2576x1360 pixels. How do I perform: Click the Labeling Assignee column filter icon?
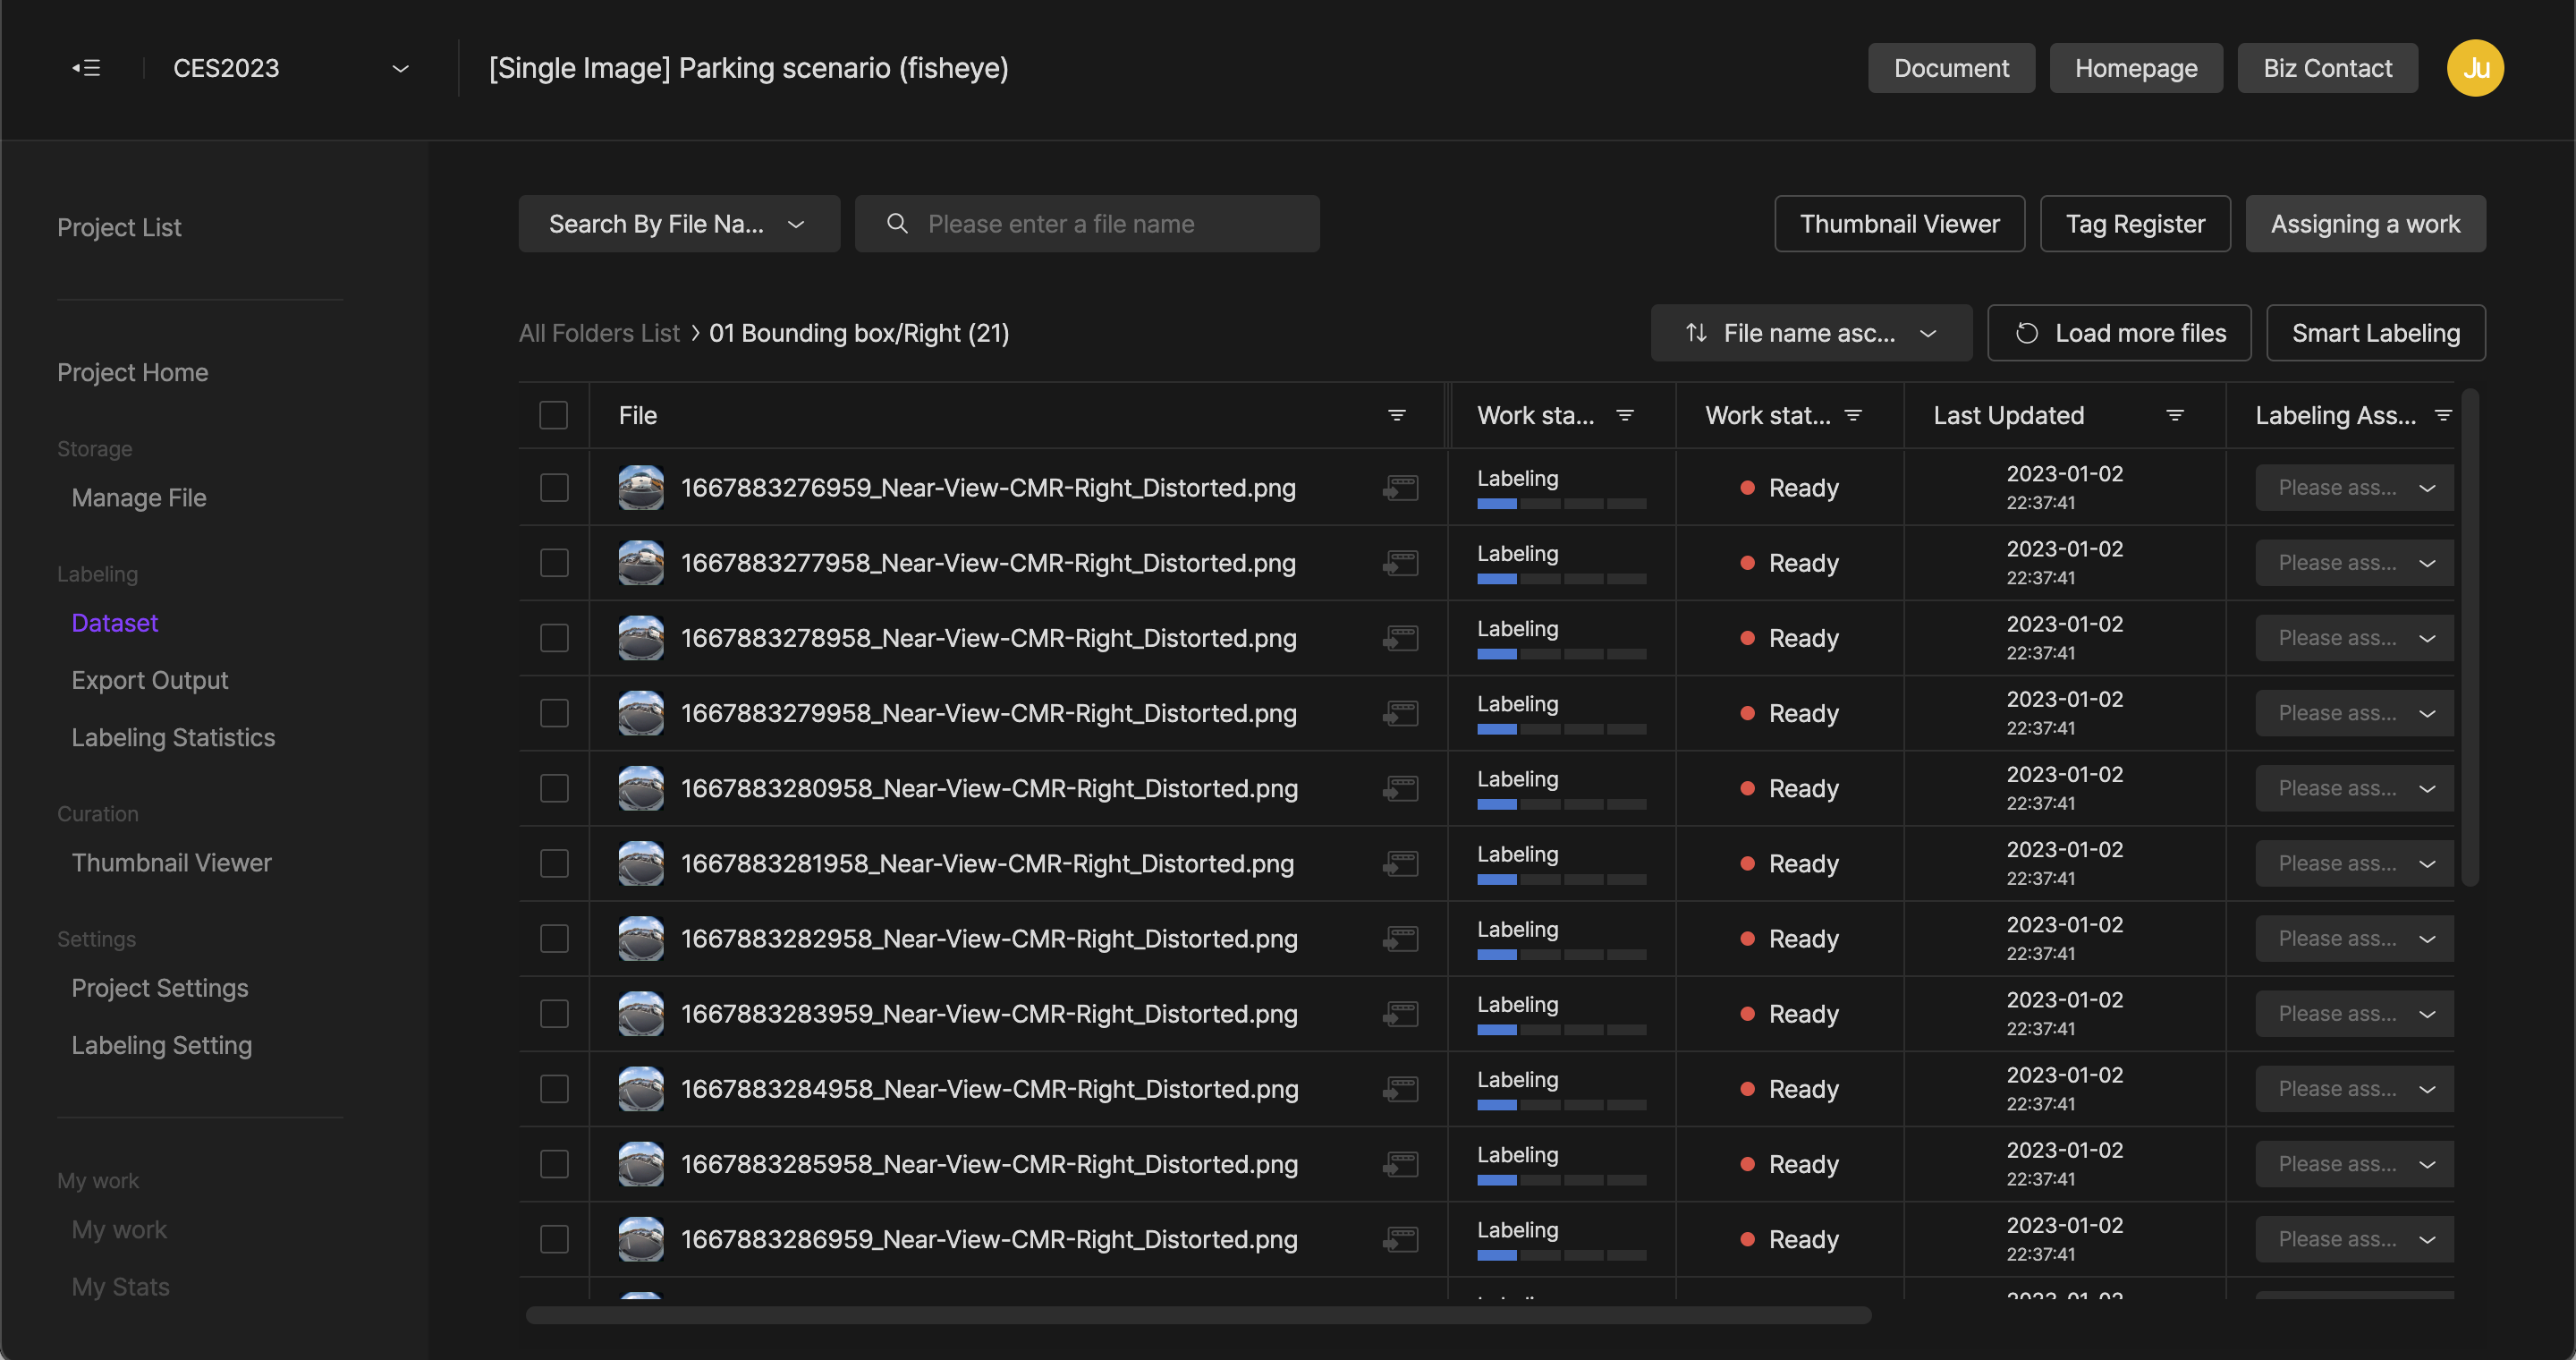[2442, 415]
